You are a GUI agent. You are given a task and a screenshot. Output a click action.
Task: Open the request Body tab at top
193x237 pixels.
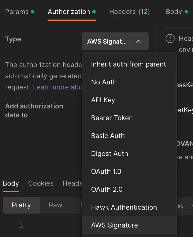[177, 12]
